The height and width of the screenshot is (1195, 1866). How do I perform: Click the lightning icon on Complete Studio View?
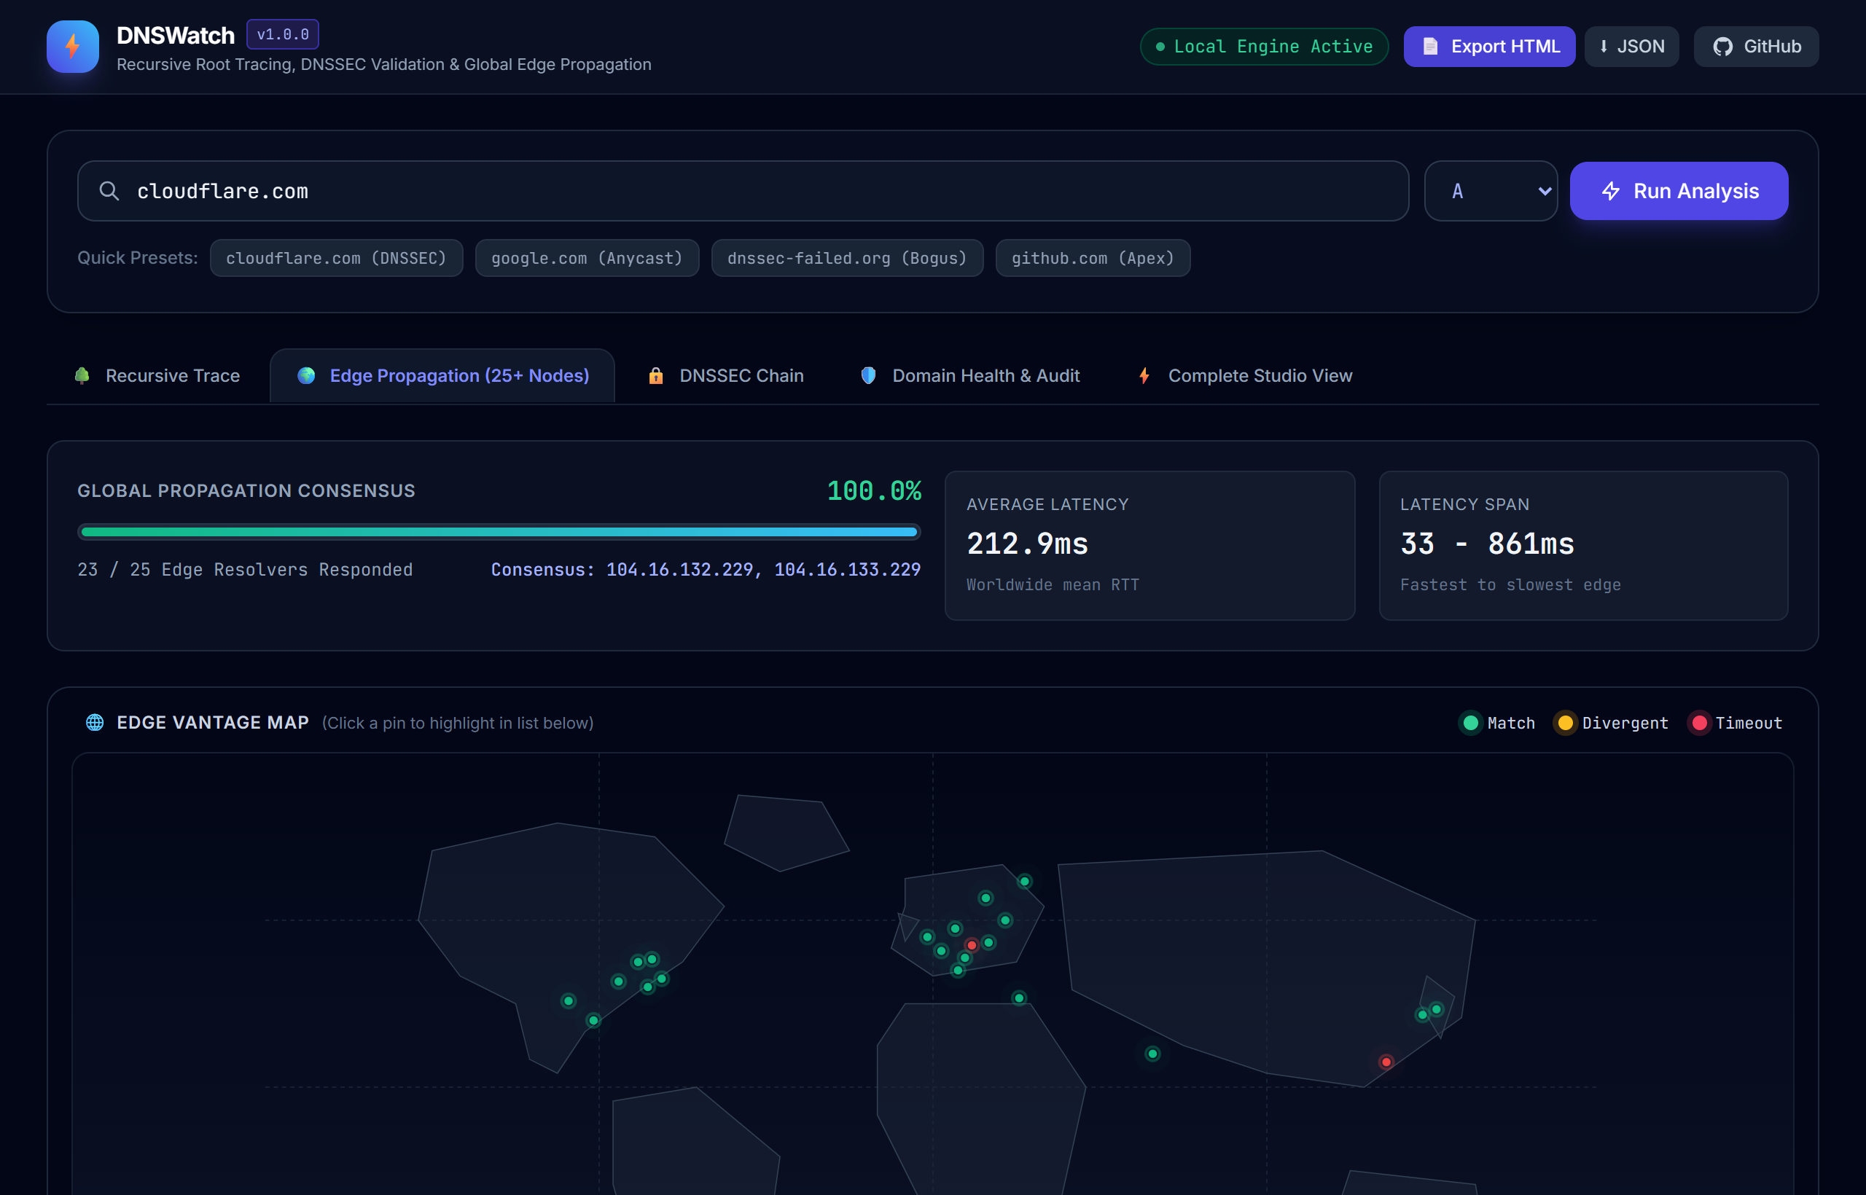(1144, 375)
